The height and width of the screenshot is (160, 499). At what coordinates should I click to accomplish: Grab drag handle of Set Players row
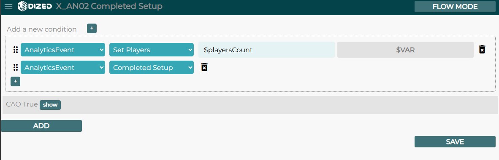pos(16,50)
